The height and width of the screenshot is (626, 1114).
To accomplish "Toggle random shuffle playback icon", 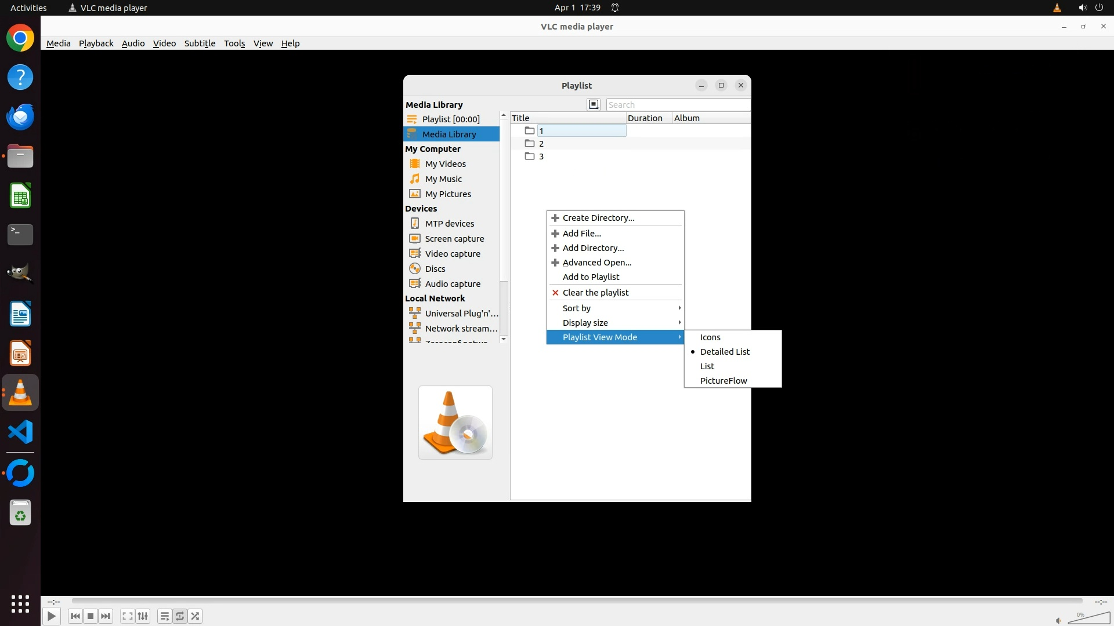I will pyautogui.click(x=196, y=616).
